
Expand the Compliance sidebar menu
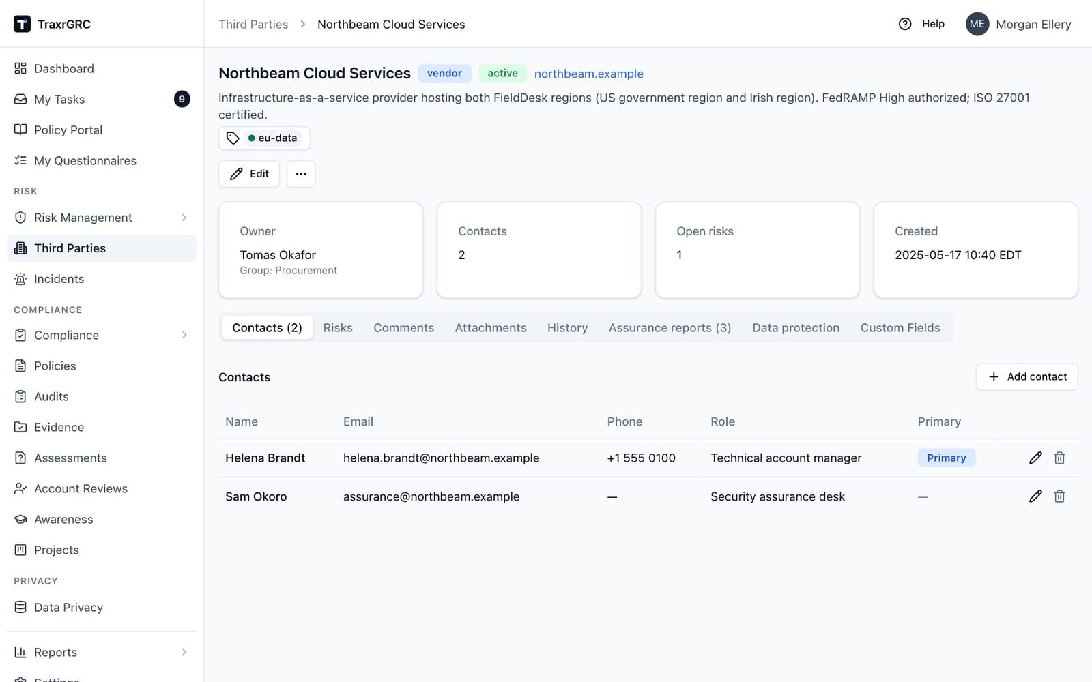(102, 335)
